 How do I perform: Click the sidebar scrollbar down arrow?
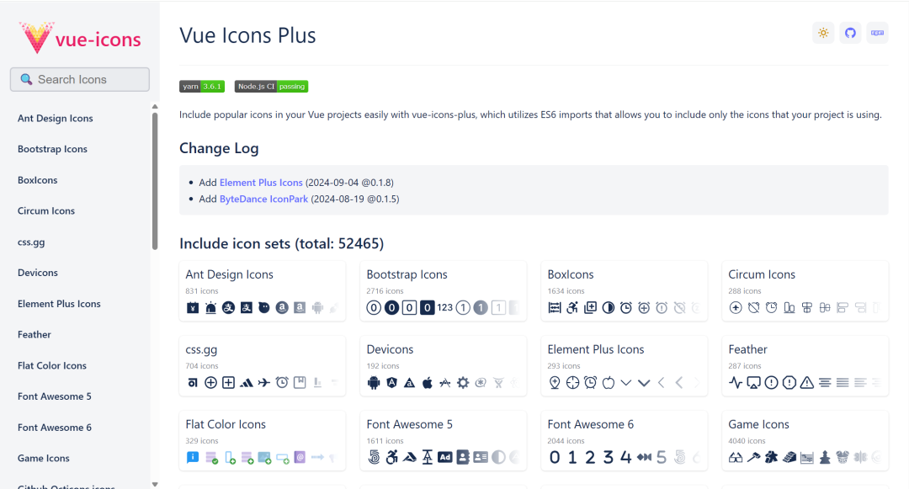(155, 484)
